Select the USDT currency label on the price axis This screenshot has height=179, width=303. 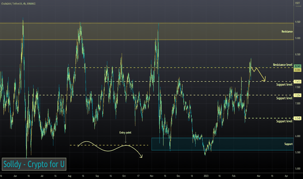pos(297,3)
